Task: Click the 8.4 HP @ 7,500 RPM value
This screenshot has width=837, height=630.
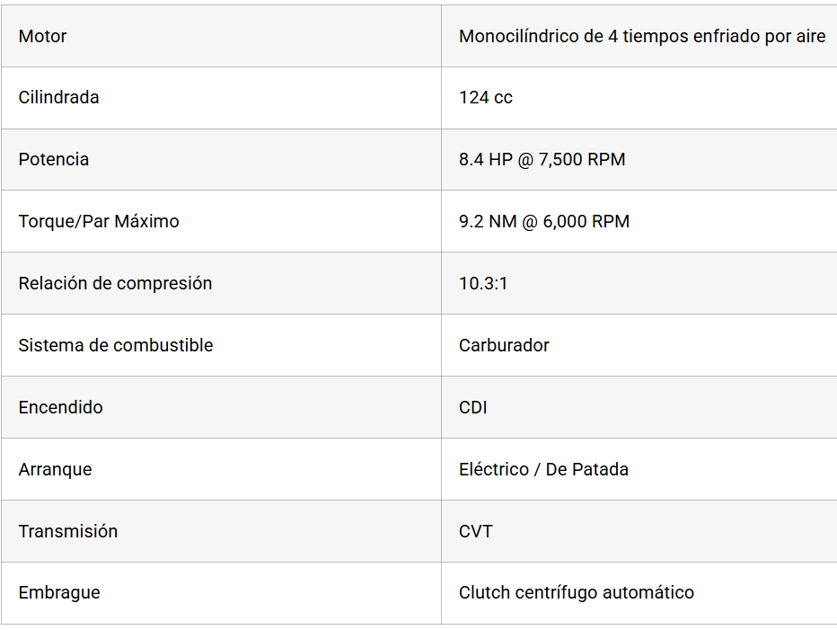Action: pyautogui.click(x=542, y=159)
